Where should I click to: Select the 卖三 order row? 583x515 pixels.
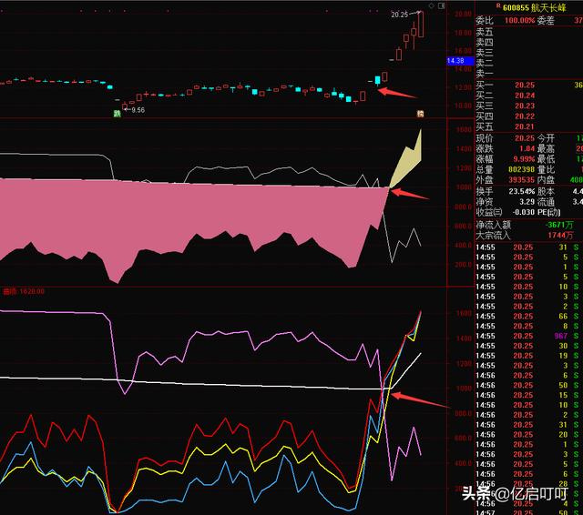[529, 53]
